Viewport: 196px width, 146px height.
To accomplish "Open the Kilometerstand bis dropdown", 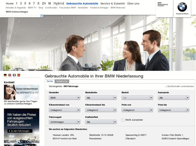I will coord(101,110).
